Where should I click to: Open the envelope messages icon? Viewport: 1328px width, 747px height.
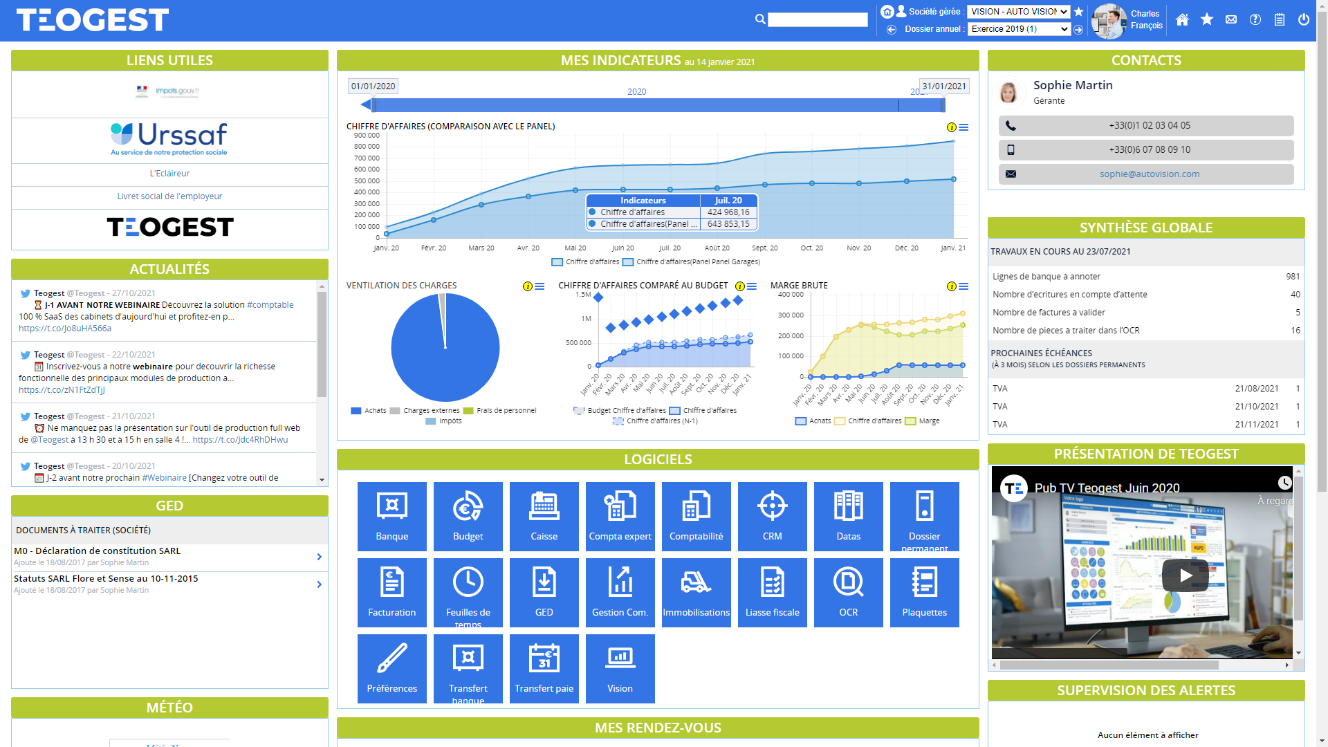1231,19
